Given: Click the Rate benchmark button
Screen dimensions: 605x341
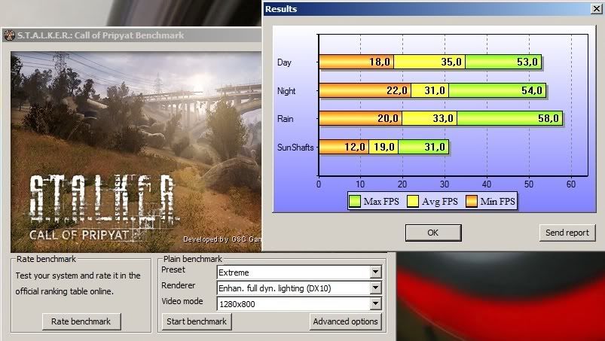Looking at the screenshot, I should tap(81, 321).
